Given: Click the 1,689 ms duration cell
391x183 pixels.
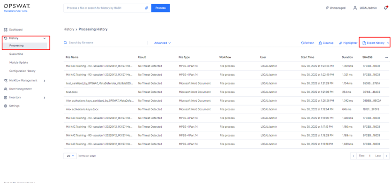Looking at the screenshot, I should [347, 145].
